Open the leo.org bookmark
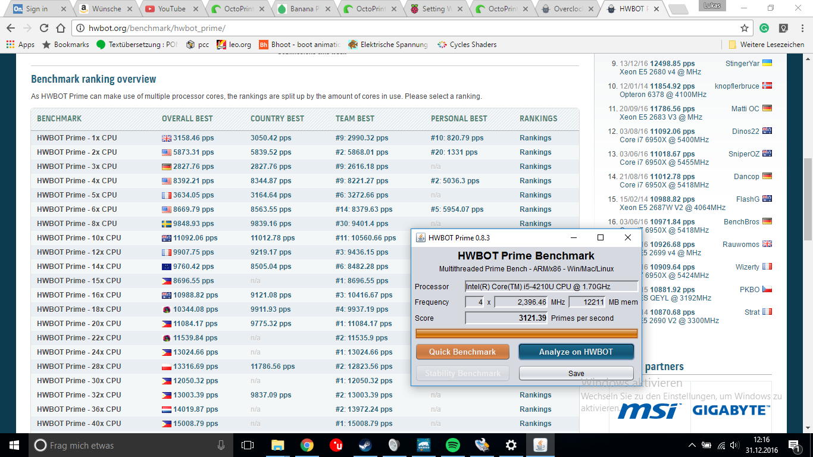 coord(234,45)
